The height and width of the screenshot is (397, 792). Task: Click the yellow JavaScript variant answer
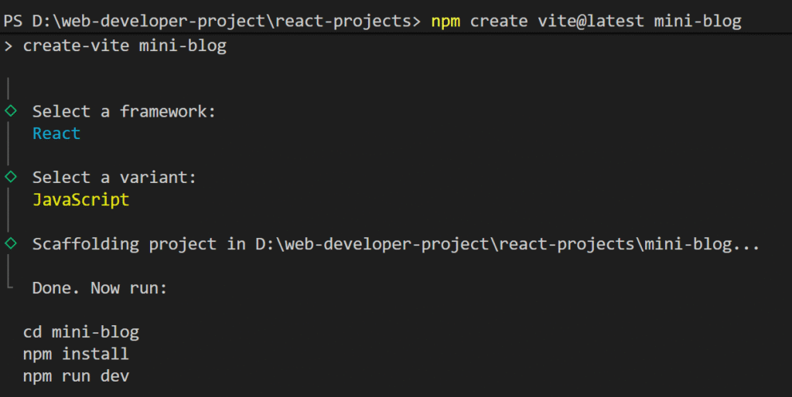click(x=80, y=200)
